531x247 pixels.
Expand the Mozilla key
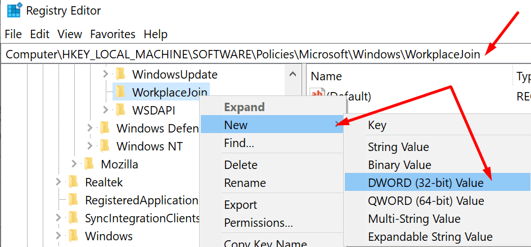[x=74, y=164]
